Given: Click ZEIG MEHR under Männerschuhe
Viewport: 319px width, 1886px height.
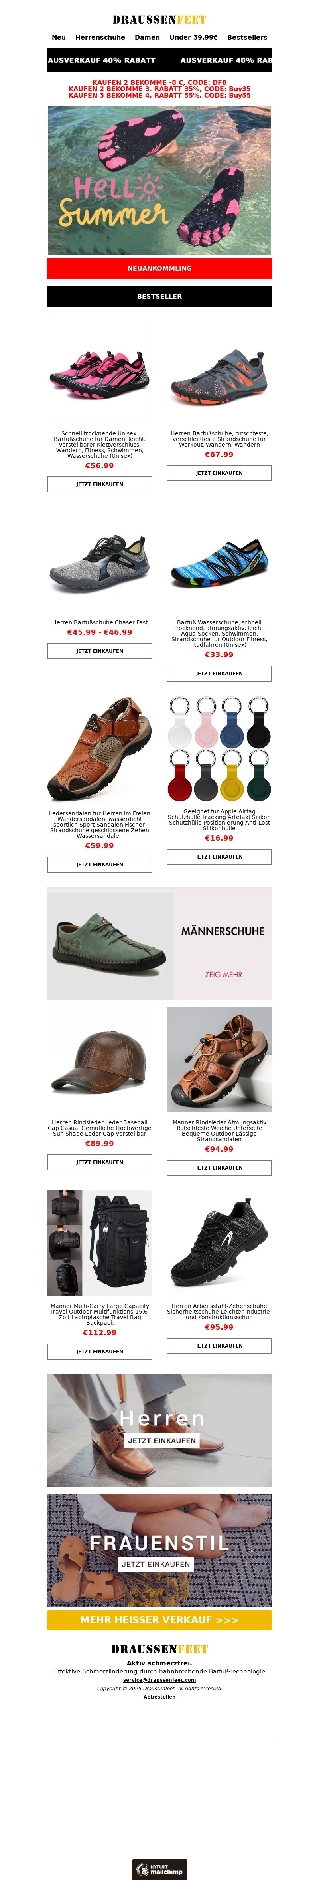Looking at the screenshot, I should coord(223,975).
